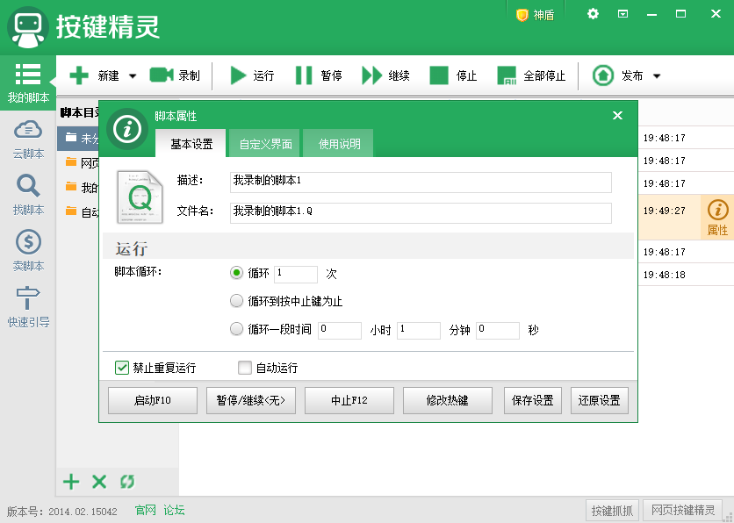Screen dimensions: 734x523
Task: Click the 文件名 input field
Action: [x=420, y=212]
